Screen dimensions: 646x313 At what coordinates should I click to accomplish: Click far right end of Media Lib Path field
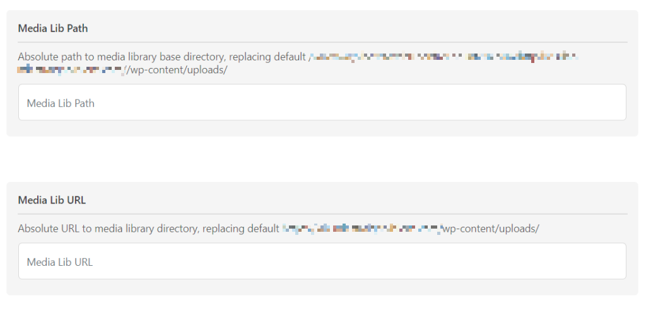click(615, 103)
